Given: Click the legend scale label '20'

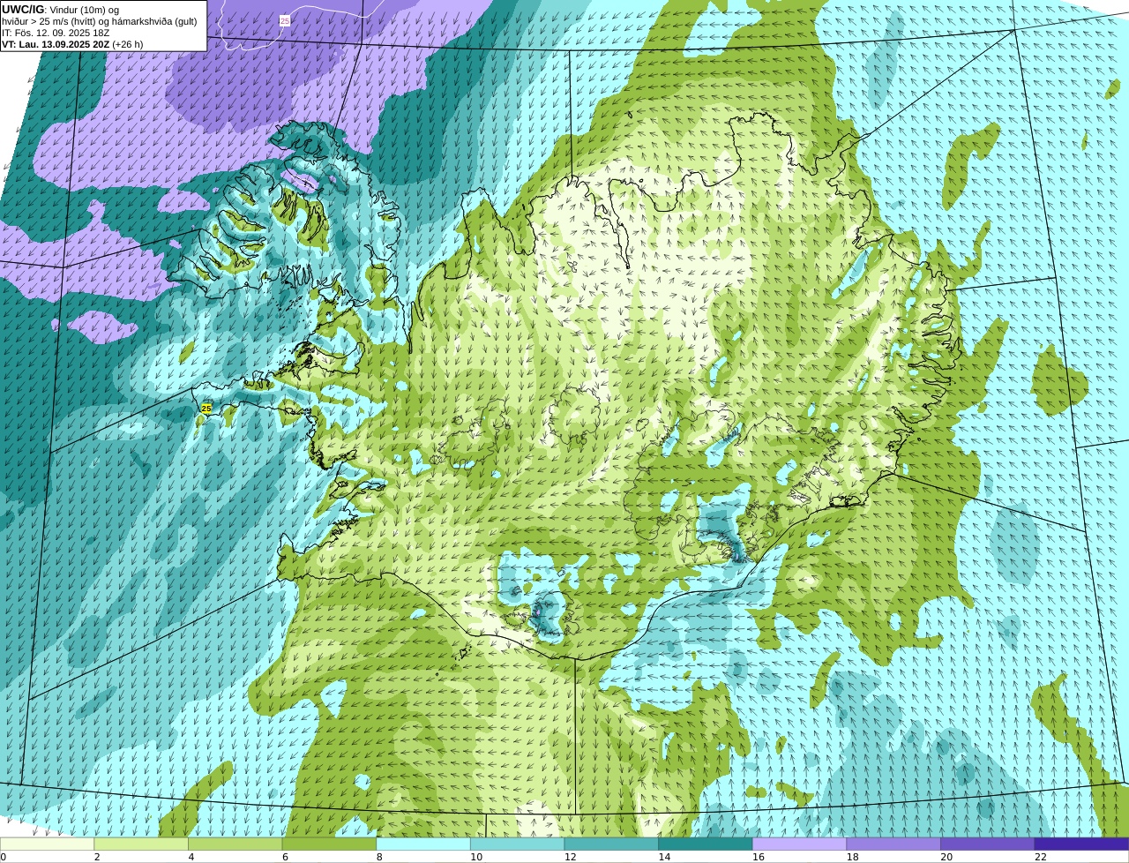Looking at the screenshot, I should click(x=946, y=857).
